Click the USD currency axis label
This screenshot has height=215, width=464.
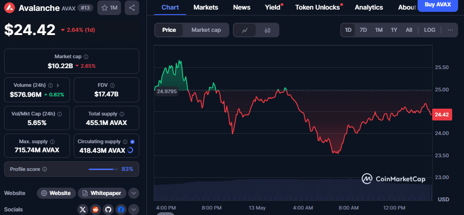click(444, 200)
